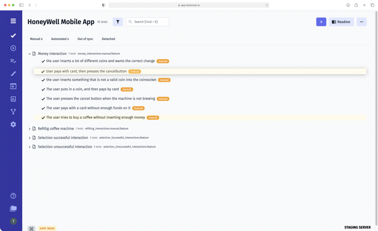
Task: Click the branch icon in sidebar
Action: click(x=13, y=112)
